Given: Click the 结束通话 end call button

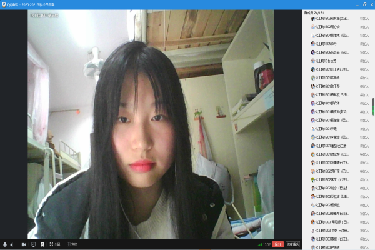Looking at the screenshot, I should [292, 244].
